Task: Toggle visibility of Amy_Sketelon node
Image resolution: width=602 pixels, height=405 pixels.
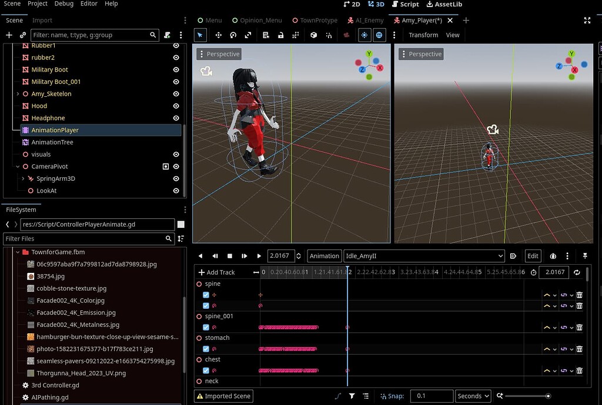Action: click(x=176, y=94)
